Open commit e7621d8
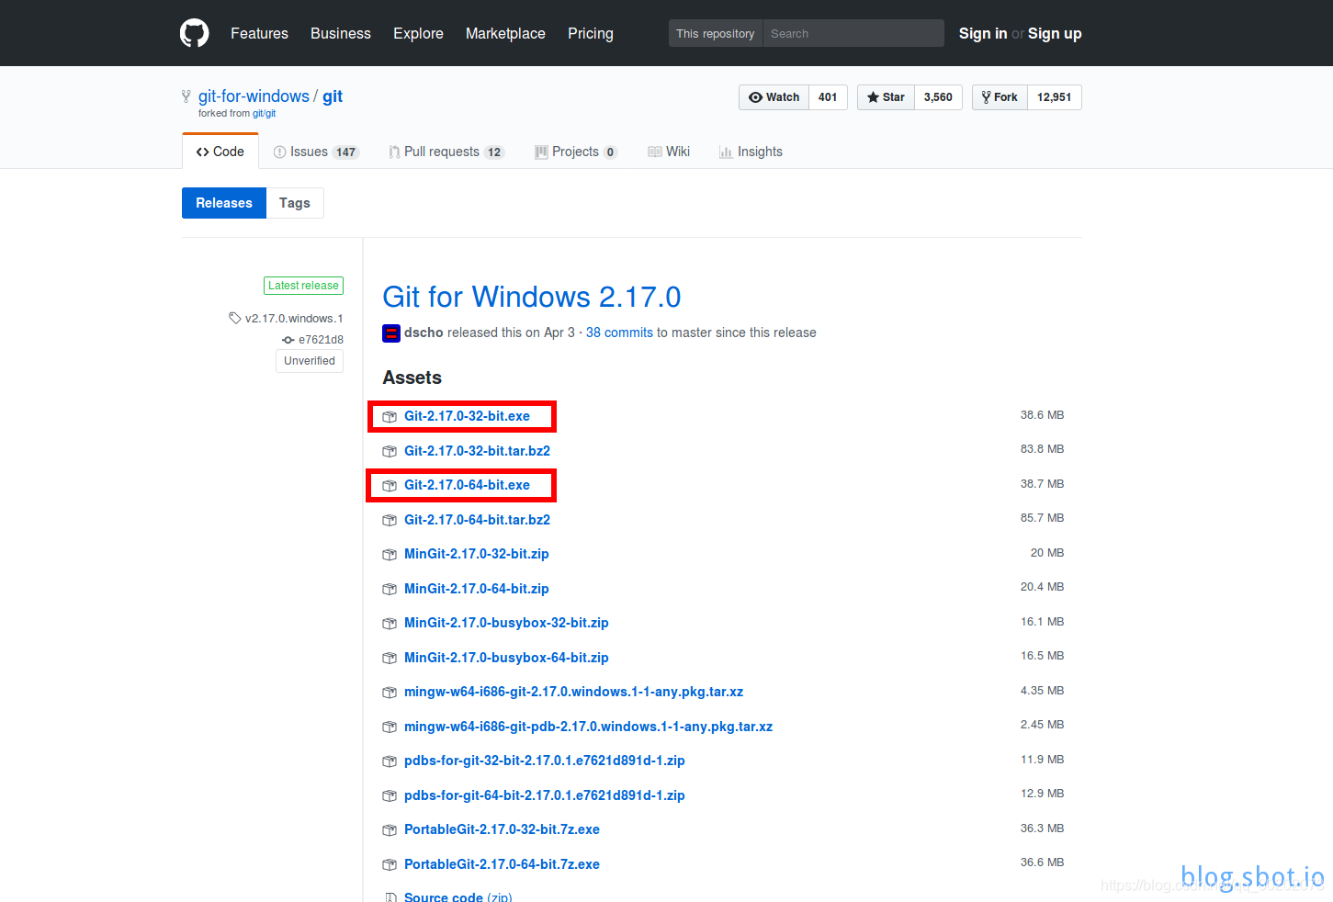This screenshot has width=1333, height=902. pyautogui.click(x=321, y=340)
